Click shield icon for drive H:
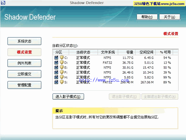The image size is (186, 140). 62,77
